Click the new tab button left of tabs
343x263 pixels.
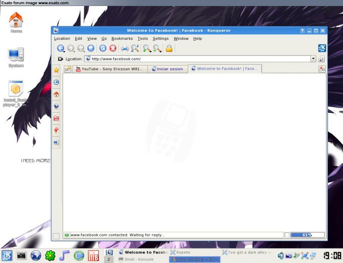pyautogui.click(x=68, y=69)
